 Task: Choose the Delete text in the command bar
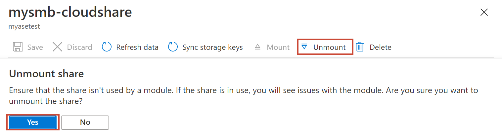[x=380, y=47]
